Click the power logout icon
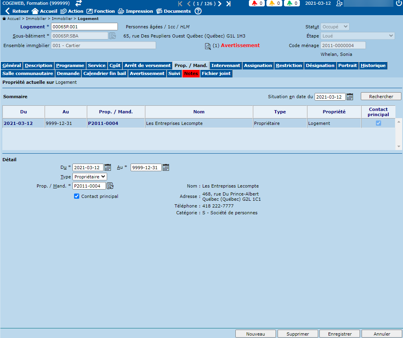Viewport: 403px width, 338px height. point(399,4)
